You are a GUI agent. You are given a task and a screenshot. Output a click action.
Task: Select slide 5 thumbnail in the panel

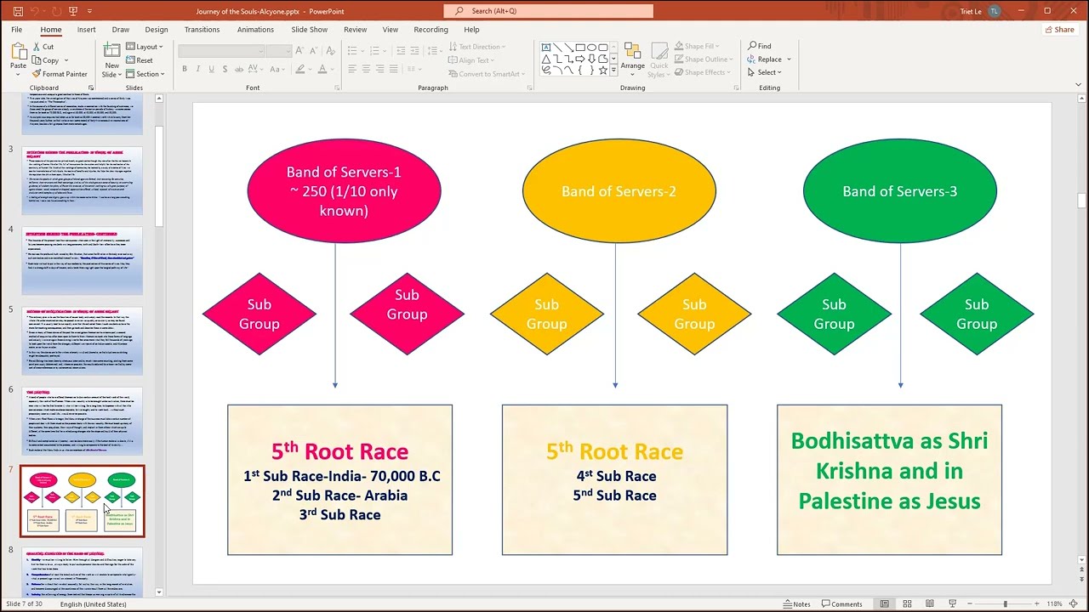click(x=83, y=341)
